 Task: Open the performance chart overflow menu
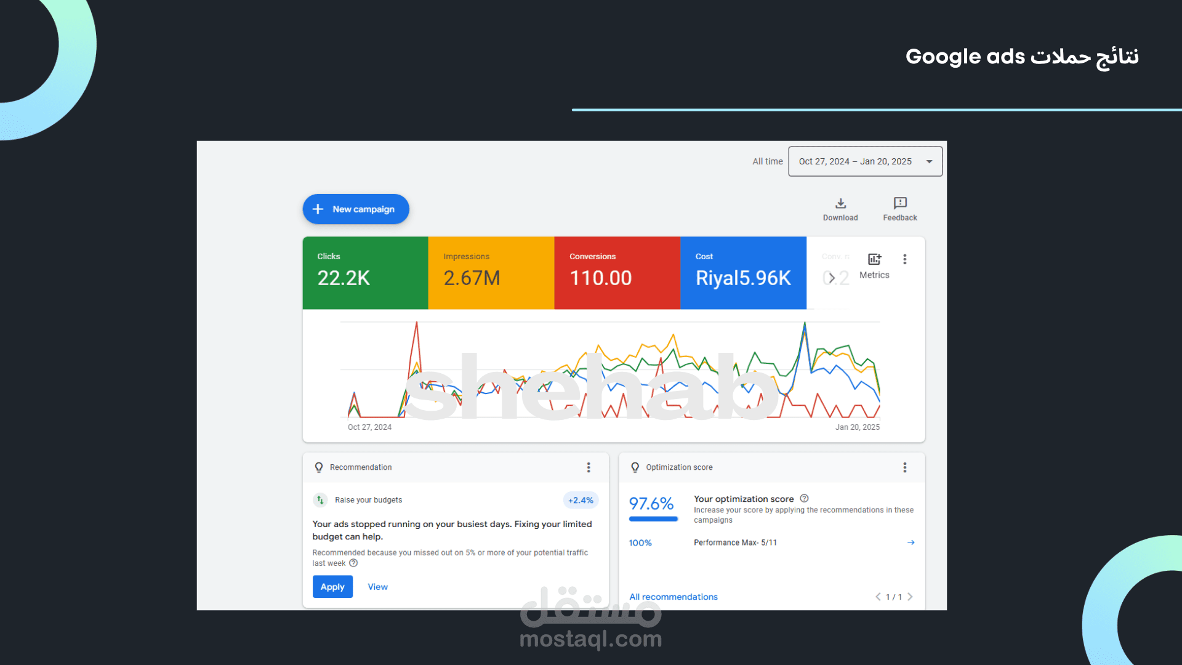905,259
